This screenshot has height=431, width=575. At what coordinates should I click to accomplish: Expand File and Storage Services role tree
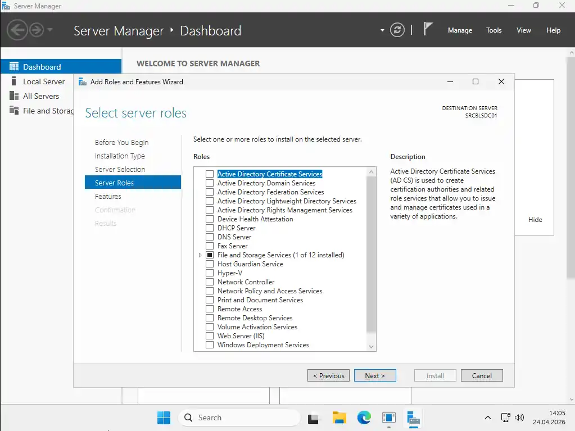200,255
